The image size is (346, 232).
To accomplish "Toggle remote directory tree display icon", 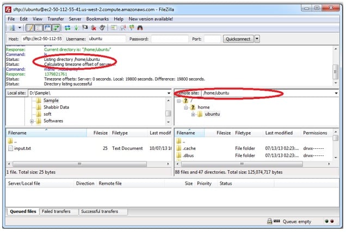I will point(47,28).
